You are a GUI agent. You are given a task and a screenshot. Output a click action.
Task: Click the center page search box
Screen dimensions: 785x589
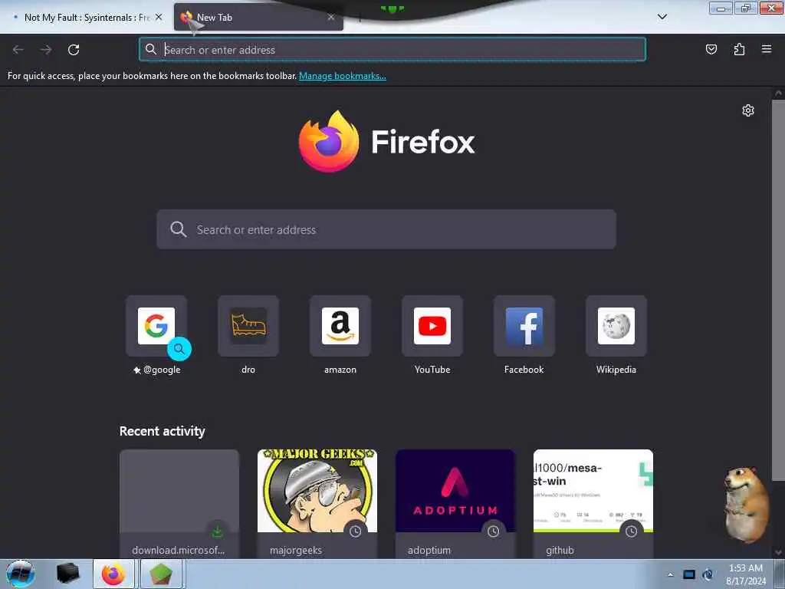(386, 229)
